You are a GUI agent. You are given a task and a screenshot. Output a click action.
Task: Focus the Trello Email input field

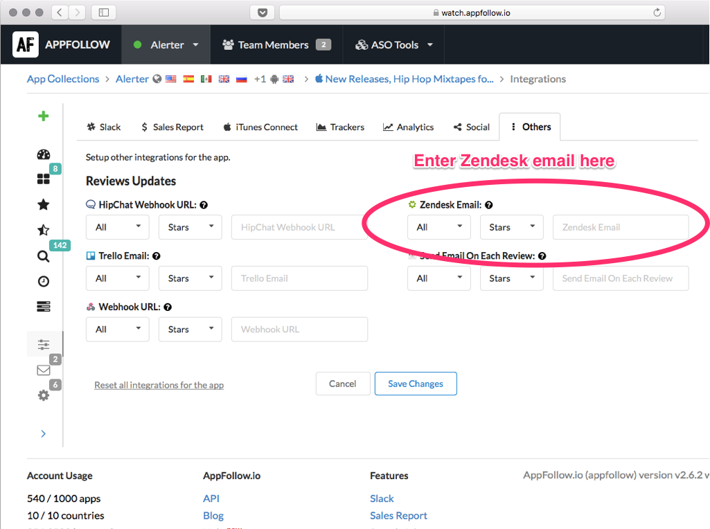pyautogui.click(x=299, y=278)
